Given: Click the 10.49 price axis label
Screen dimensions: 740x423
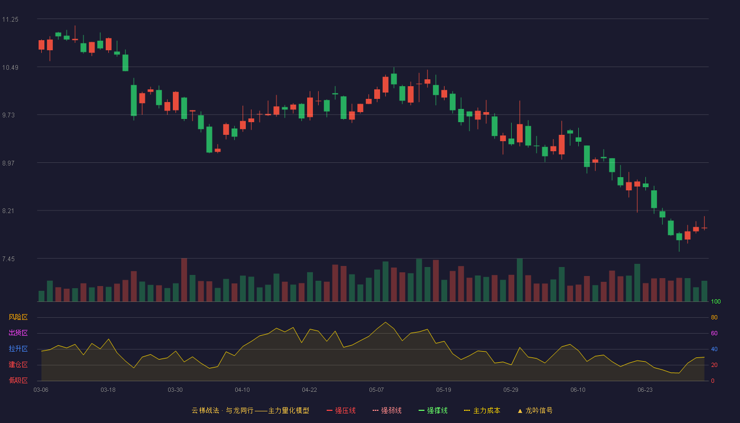Looking at the screenshot, I should tap(10, 67).
